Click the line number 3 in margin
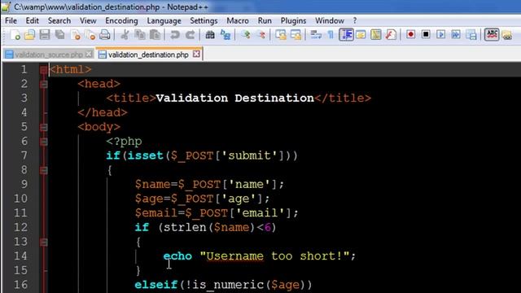Screen dimensions: 521x293 [x=24, y=98]
